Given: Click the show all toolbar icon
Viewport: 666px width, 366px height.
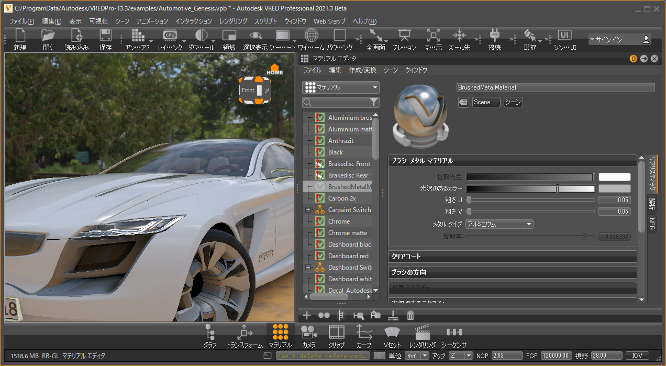Looking at the screenshot, I should 433,36.
